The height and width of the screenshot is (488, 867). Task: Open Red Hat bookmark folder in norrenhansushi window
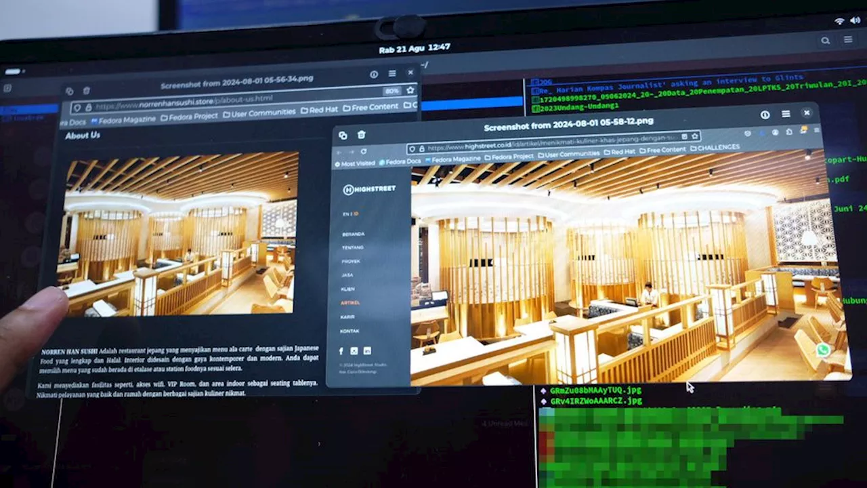click(x=320, y=110)
